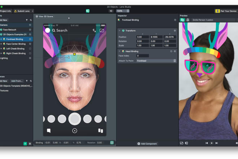Click the Objects panel search icon
This screenshot has height=159, width=238.
click(31, 20)
